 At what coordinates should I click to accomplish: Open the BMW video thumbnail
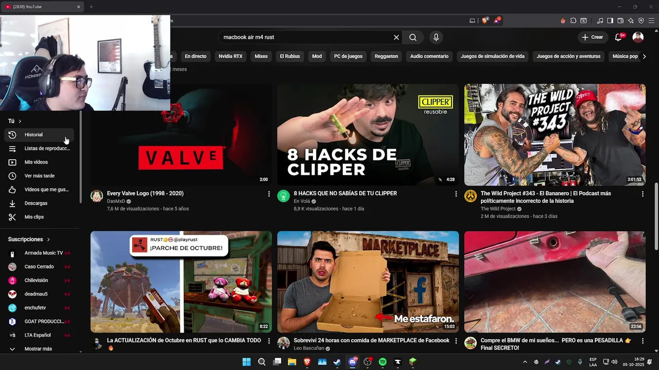pyautogui.click(x=554, y=282)
